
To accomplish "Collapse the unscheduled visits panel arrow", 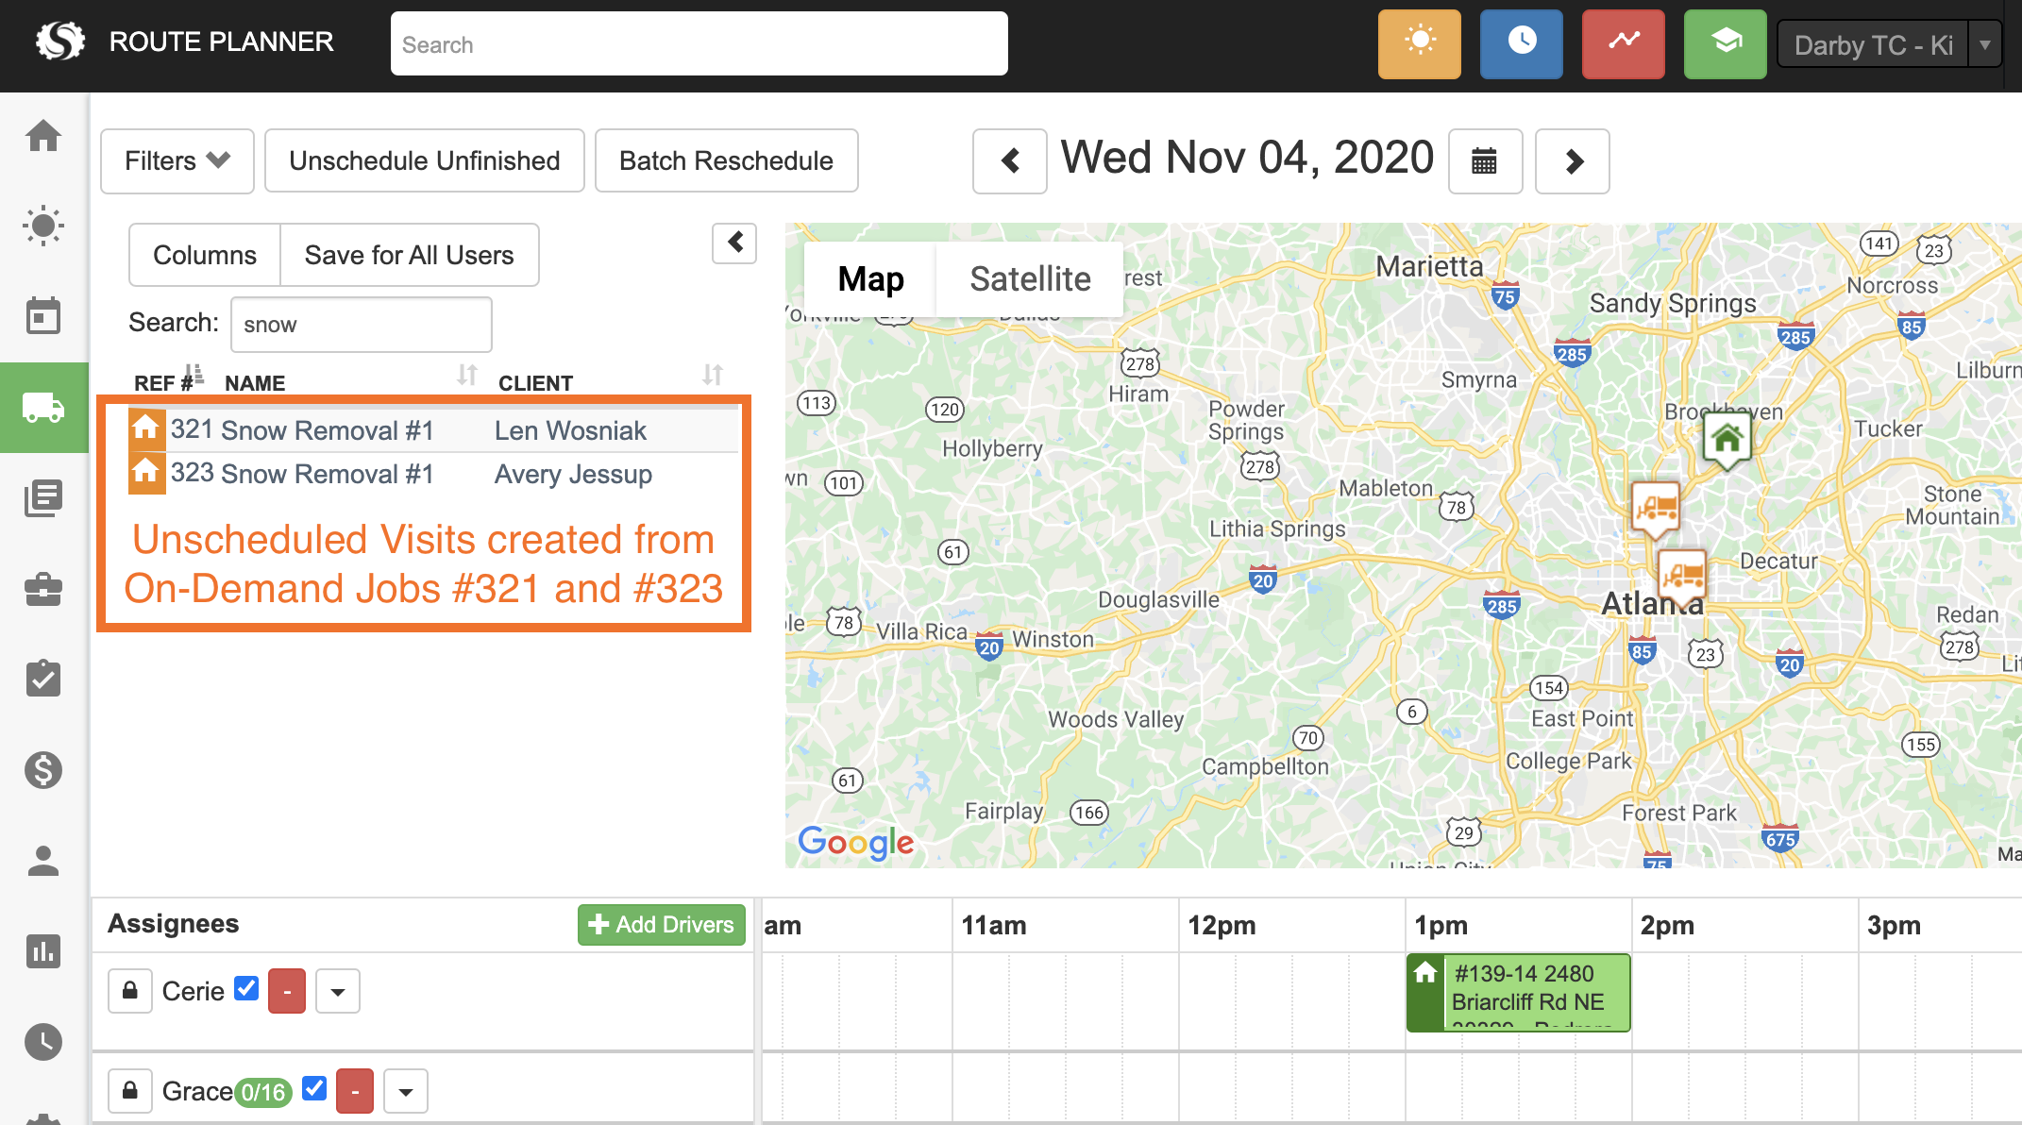I will click(734, 243).
